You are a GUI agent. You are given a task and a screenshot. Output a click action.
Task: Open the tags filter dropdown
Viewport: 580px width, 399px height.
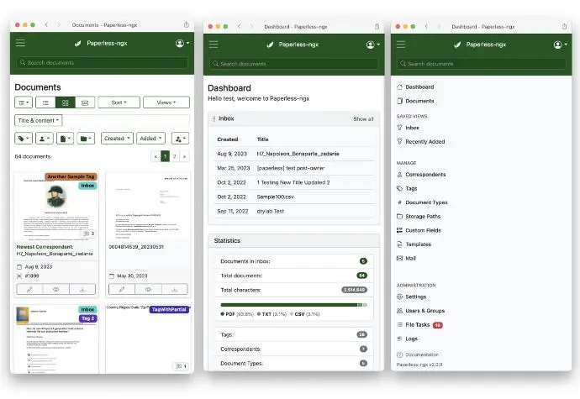[24, 139]
